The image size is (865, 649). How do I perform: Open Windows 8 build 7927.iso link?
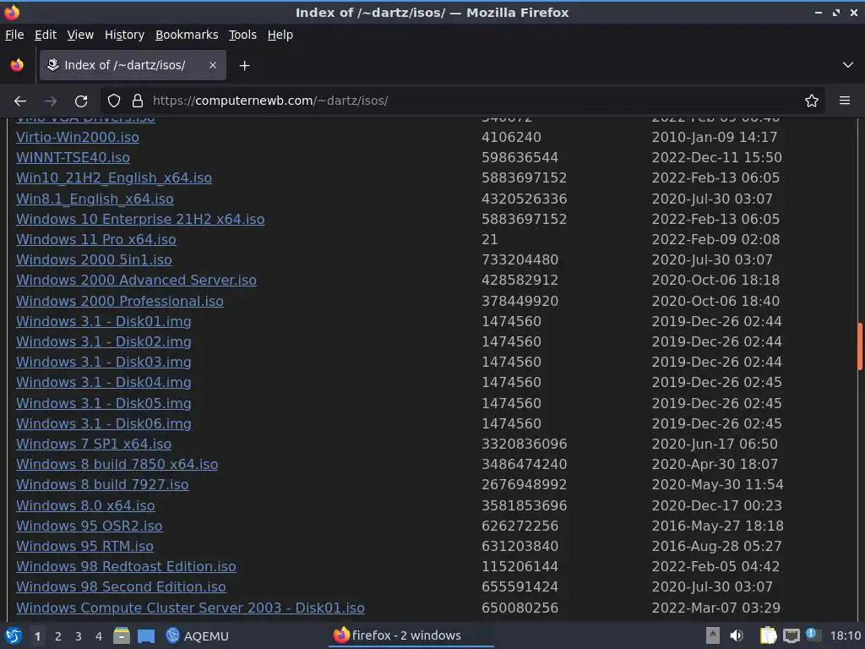102,484
